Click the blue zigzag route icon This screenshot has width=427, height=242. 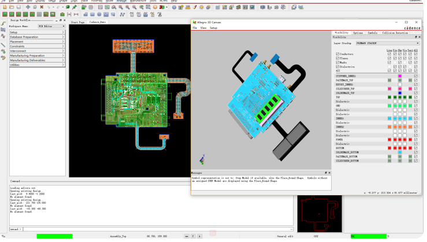pyautogui.click(x=122, y=14)
